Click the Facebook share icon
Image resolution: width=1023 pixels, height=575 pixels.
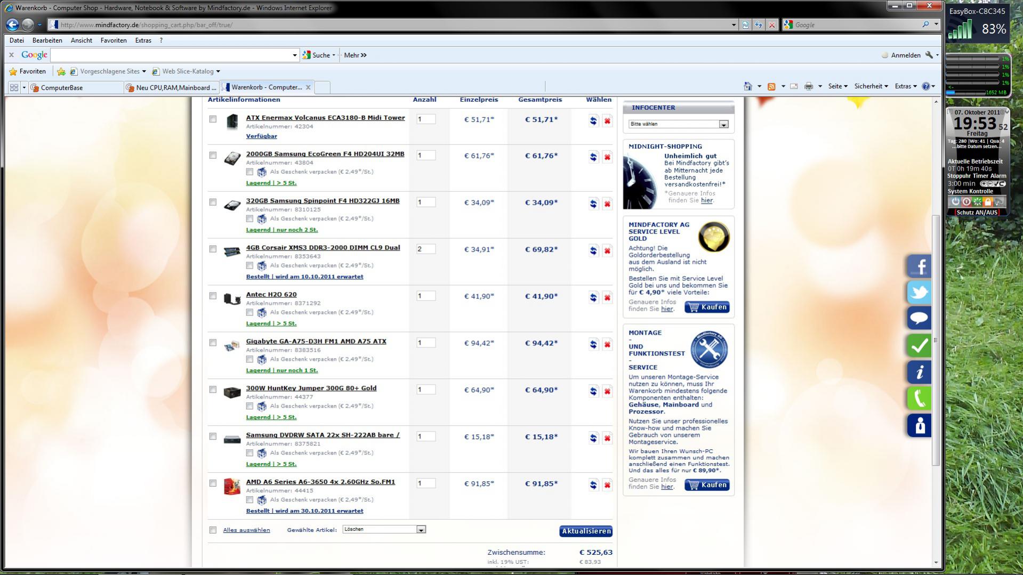click(x=919, y=266)
